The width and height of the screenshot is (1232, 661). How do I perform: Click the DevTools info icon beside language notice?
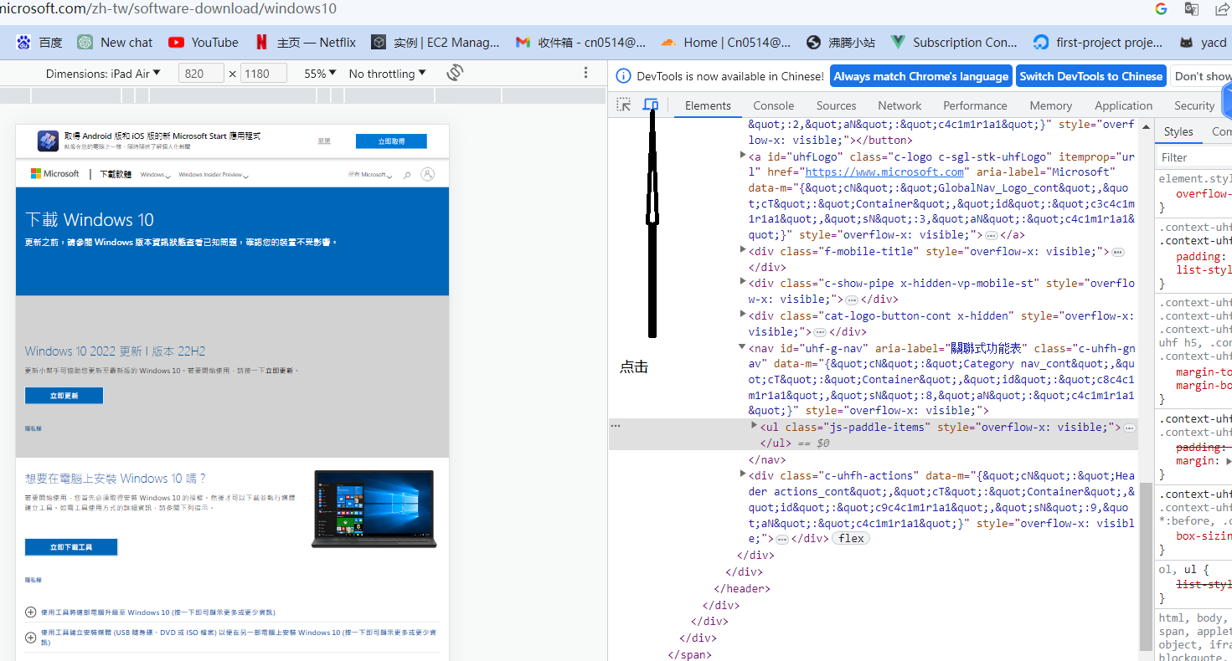(x=623, y=76)
